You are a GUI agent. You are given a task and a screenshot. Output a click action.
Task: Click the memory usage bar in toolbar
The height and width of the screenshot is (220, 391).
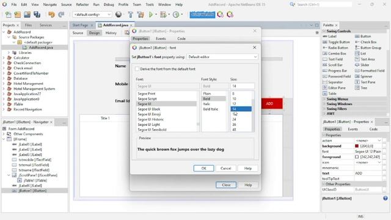pyautogui.click(x=202, y=15)
